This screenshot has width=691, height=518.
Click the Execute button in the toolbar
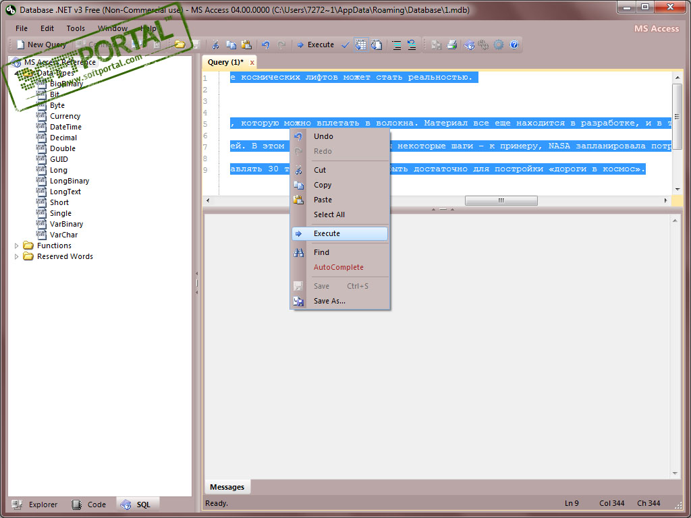click(316, 45)
